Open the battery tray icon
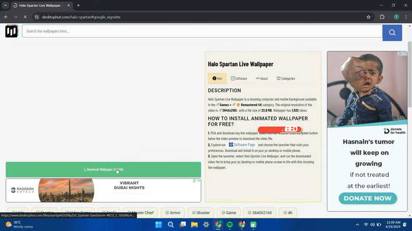 pos(379,225)
